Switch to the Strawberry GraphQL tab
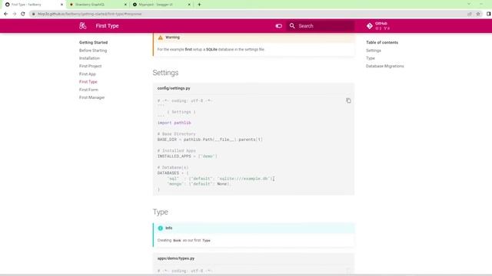 [98, 5]
